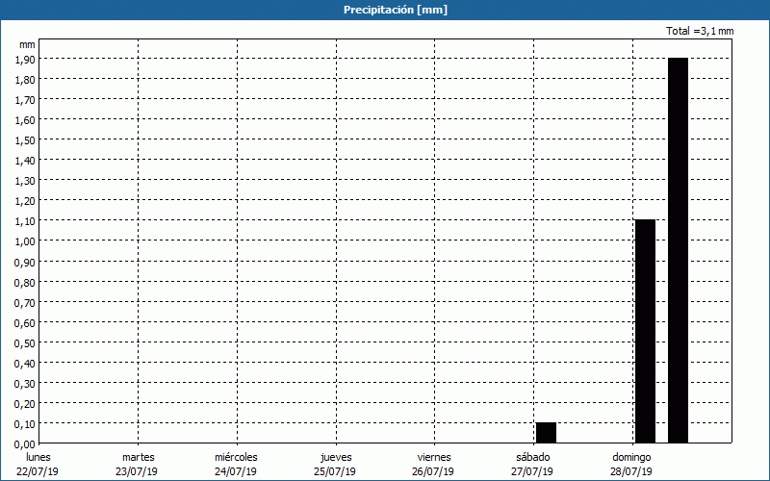Click the 0,10 y-axis value
Viewport: 770px width, 481px height.
(25, 424)
